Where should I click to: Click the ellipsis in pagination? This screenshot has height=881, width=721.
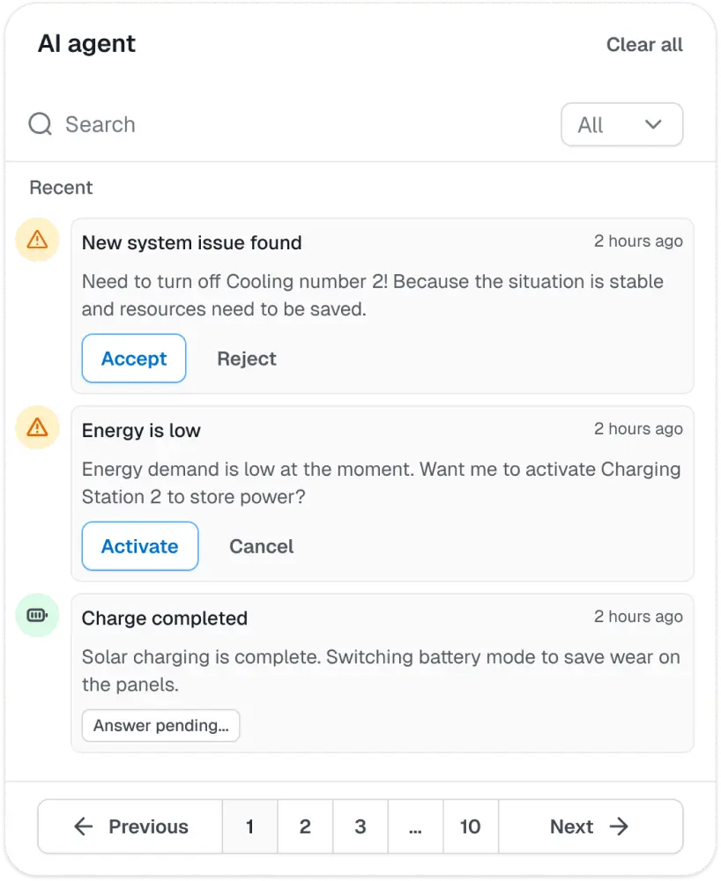[x=415, y=826]
